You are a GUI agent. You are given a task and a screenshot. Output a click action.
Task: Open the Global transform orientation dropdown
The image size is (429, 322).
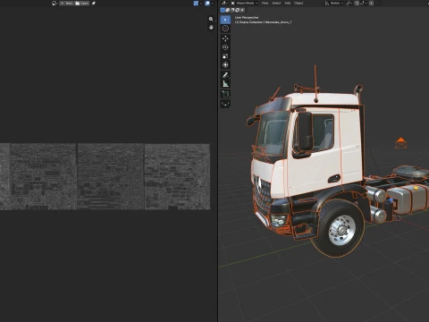tap(333, 4)
